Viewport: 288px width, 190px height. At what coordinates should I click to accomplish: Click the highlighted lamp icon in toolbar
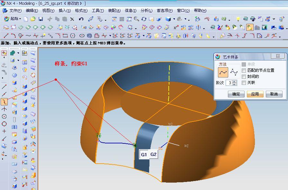249,28
